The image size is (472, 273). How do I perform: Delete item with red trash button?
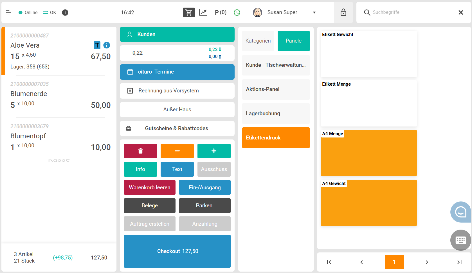coord(140,151)
